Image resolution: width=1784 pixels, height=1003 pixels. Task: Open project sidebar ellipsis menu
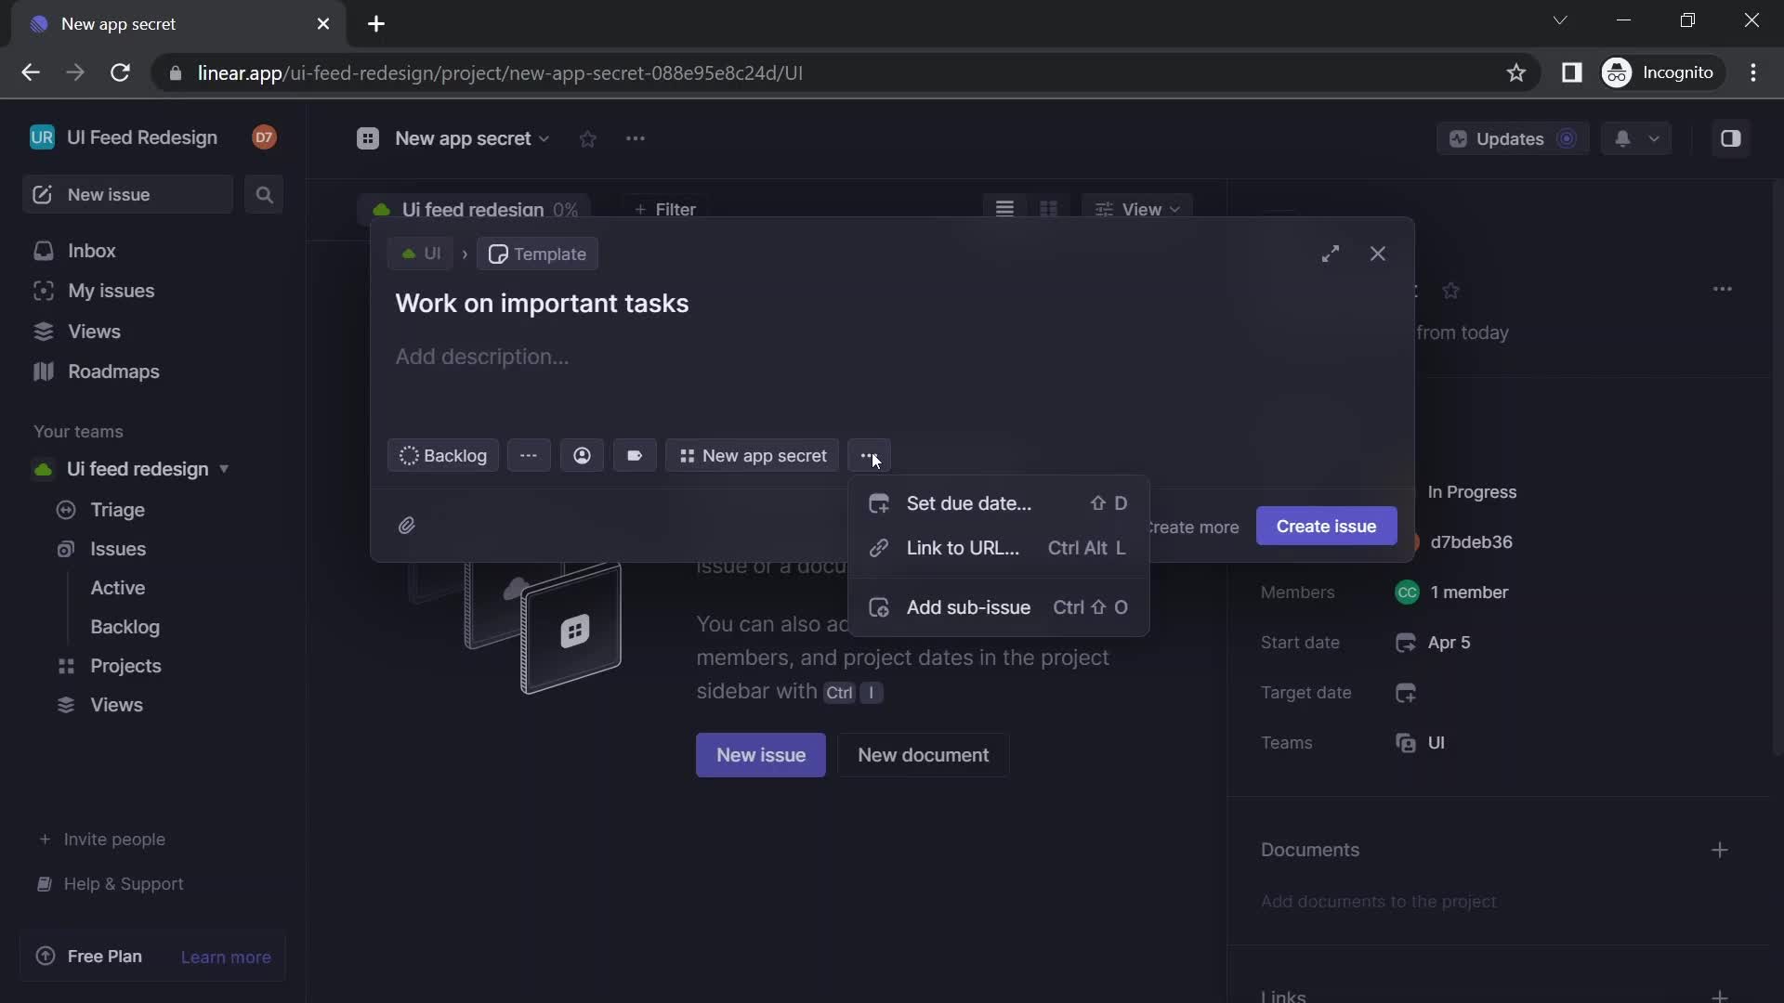(x=1723, y=290)
